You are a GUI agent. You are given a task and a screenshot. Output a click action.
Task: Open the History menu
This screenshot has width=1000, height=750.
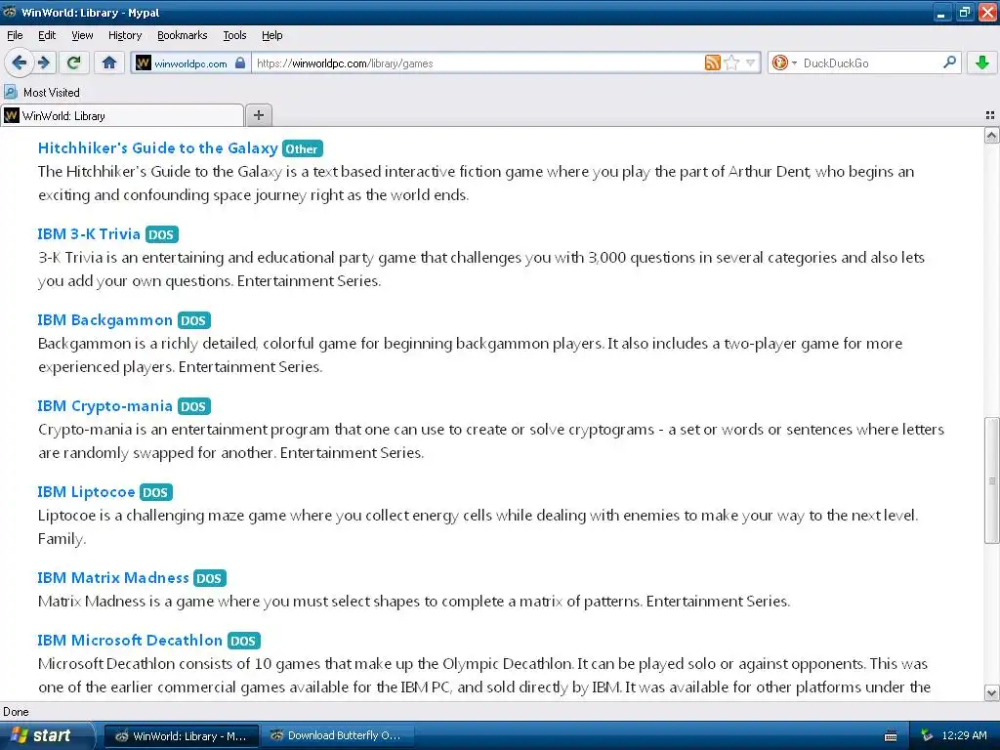[x=124, y=35]
